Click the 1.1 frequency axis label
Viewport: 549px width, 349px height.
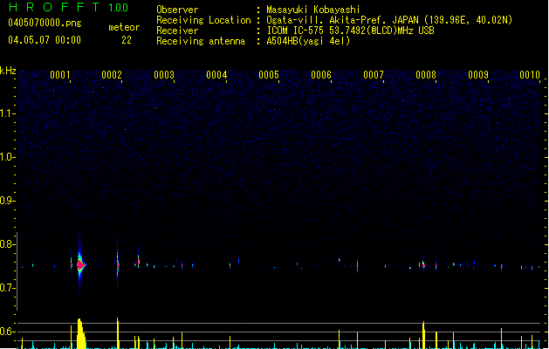[x=7, y=113]
